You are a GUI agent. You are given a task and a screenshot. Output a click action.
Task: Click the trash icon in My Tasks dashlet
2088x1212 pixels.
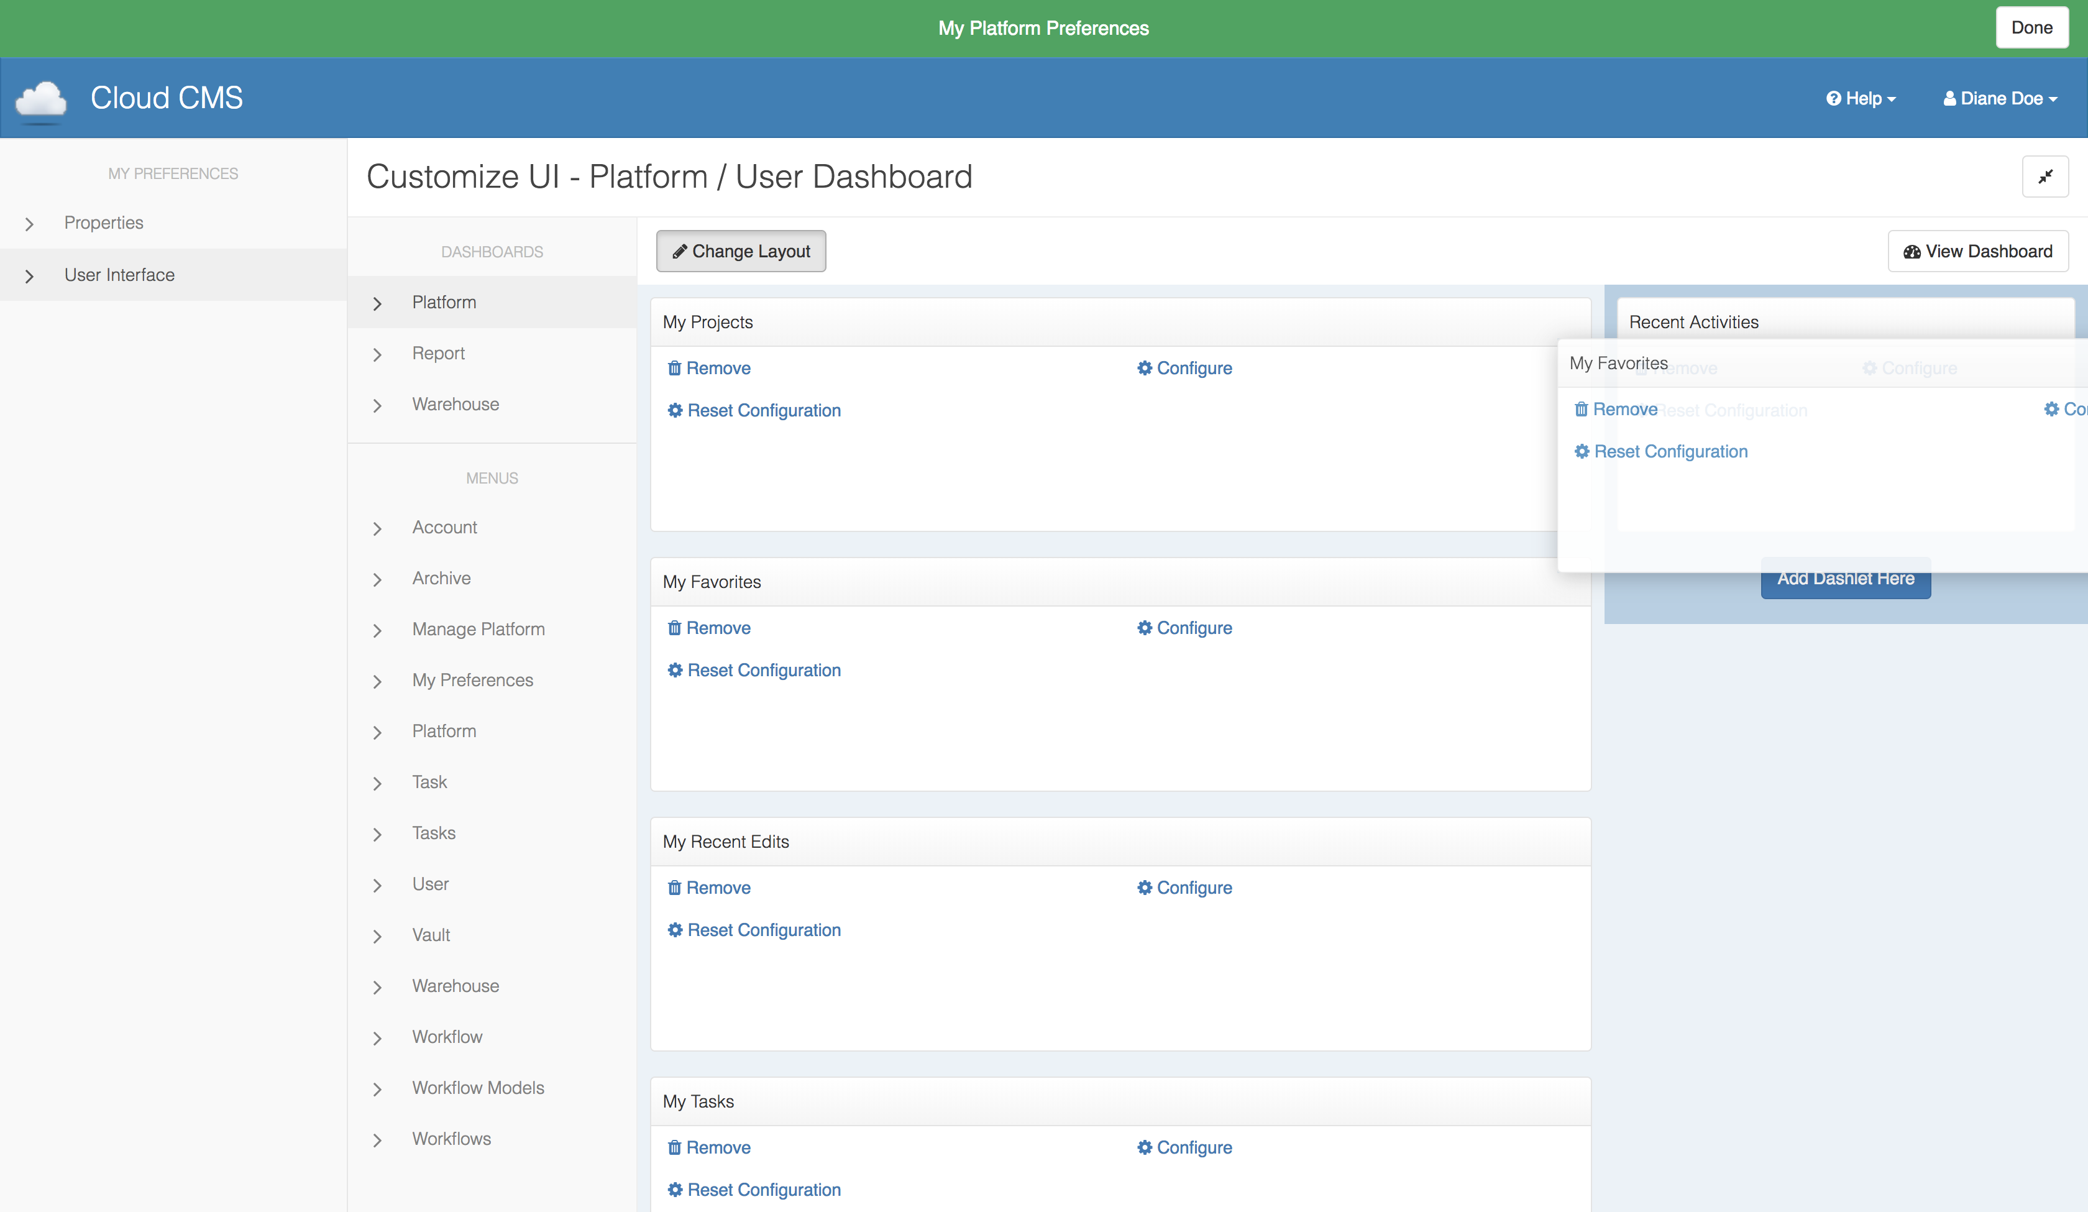[674, 1147]
